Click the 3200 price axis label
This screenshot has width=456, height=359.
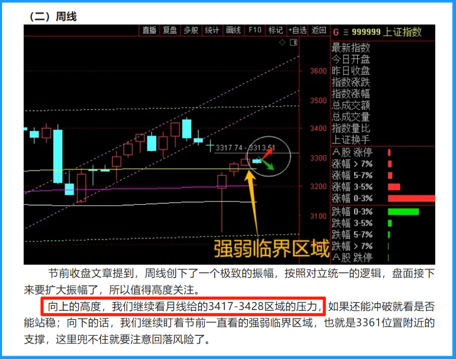tap(318, 187)
